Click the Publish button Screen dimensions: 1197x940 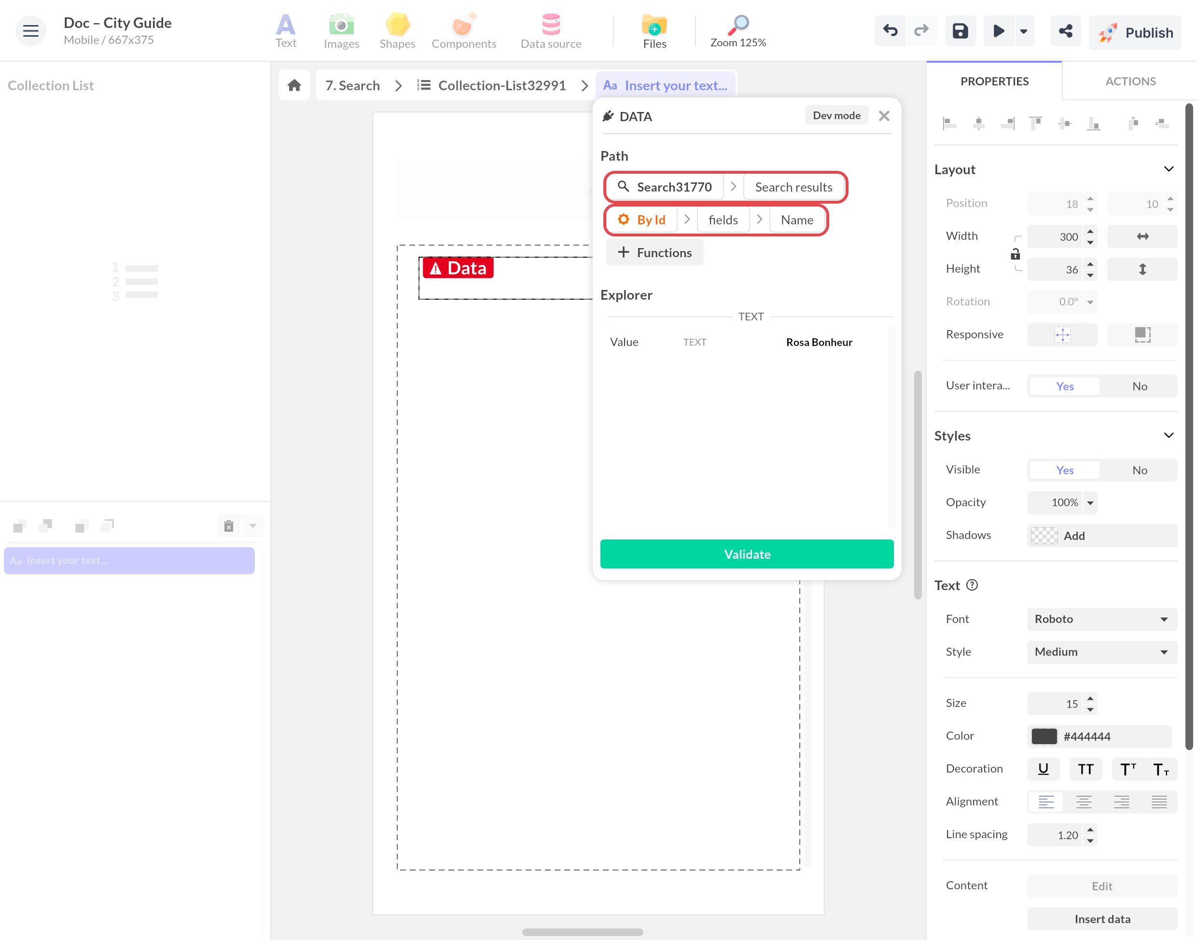pos(1135,32)
